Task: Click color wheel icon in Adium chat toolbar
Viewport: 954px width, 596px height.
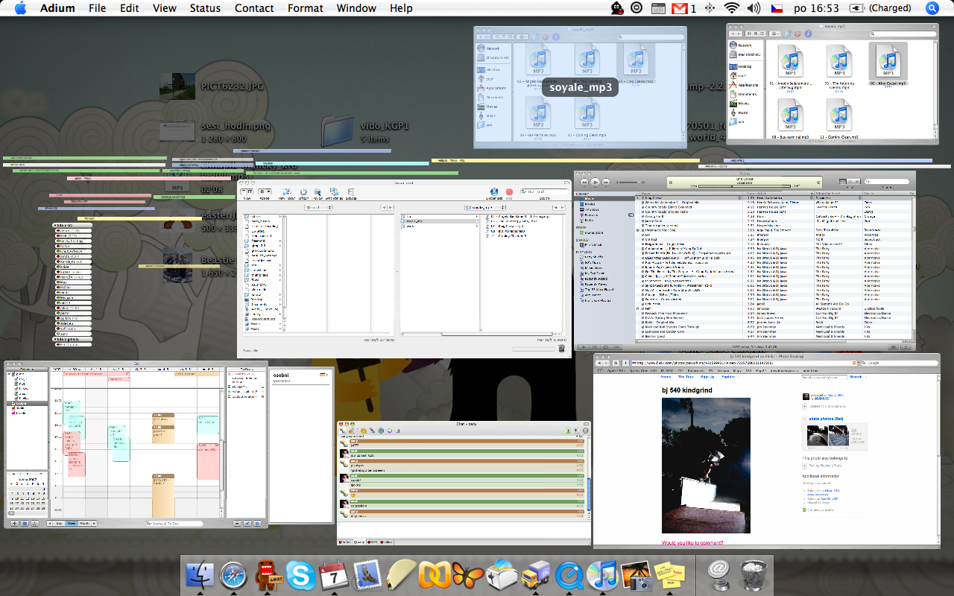Action: pos(390,431)
